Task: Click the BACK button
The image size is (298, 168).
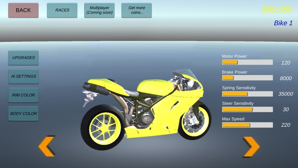Action: click(23, 10)
